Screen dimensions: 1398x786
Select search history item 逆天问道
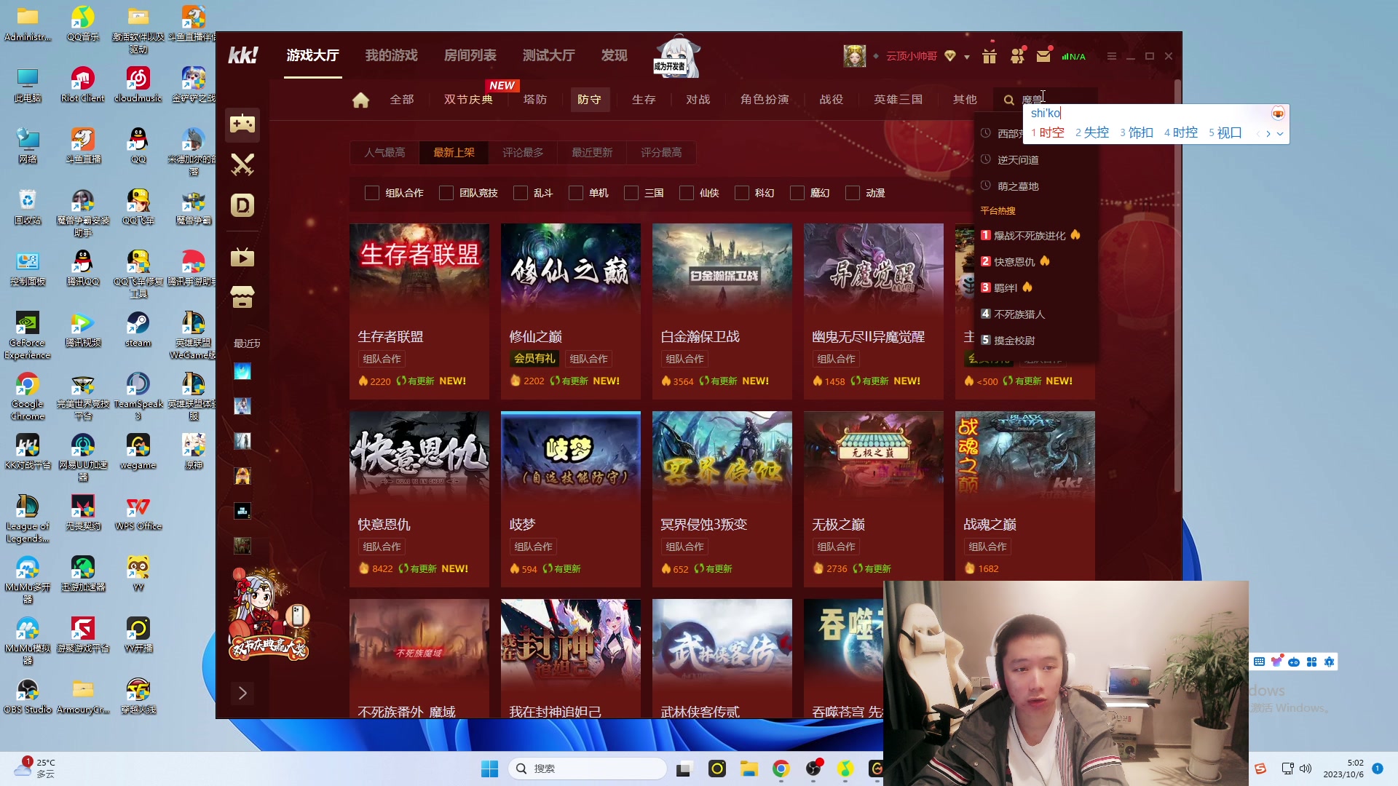pyautogui.click(x=1018, y=160)
